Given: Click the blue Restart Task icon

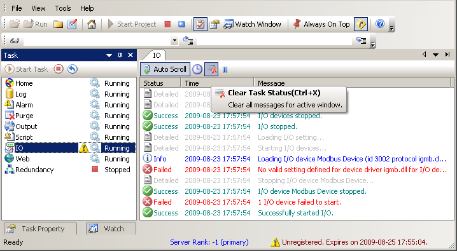Looking at the screenshot, I should [73, 69].
